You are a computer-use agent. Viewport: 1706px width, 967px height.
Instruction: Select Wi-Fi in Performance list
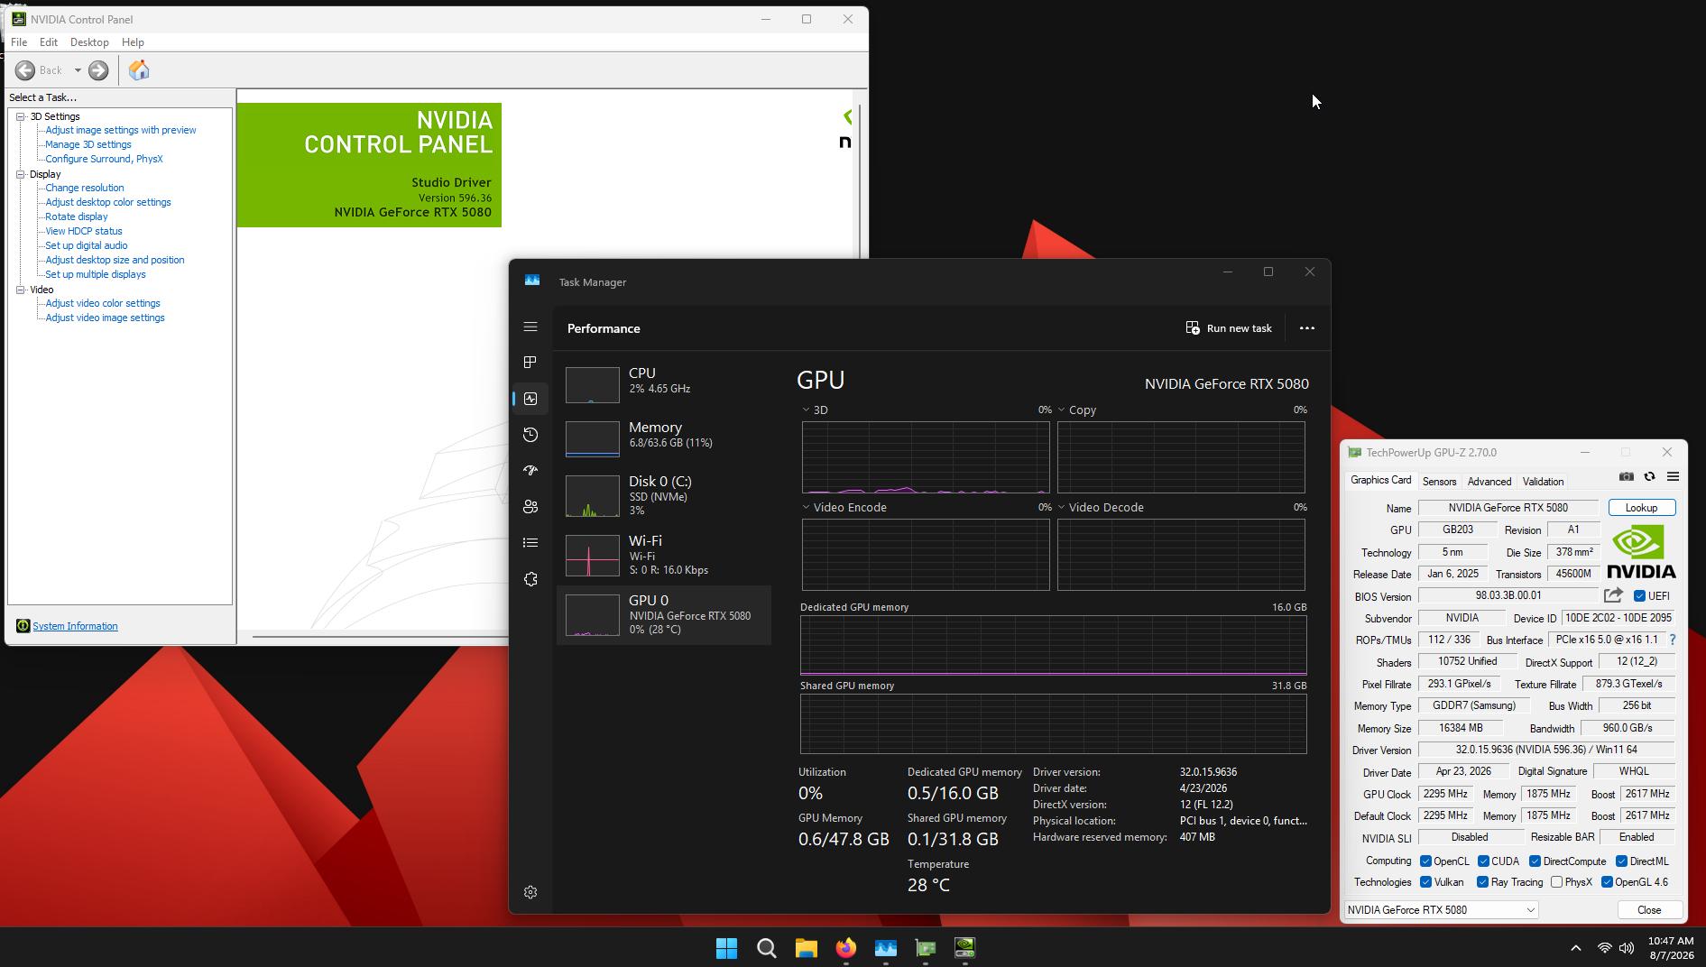click(x=664, y=555)
